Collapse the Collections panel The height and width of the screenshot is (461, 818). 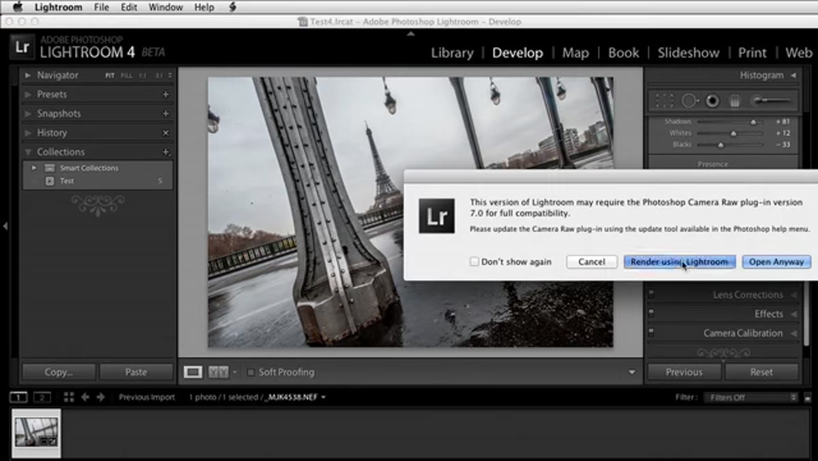point(28,152)
